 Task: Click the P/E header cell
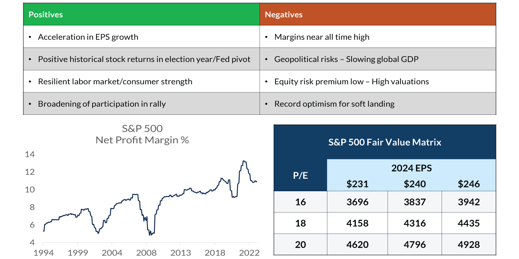click(x=300, y=176)
